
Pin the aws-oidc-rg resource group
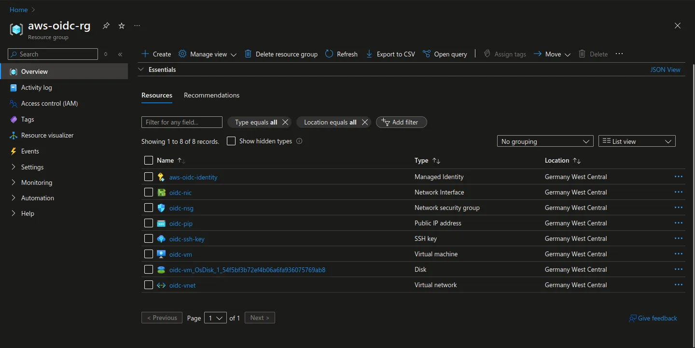106,26
